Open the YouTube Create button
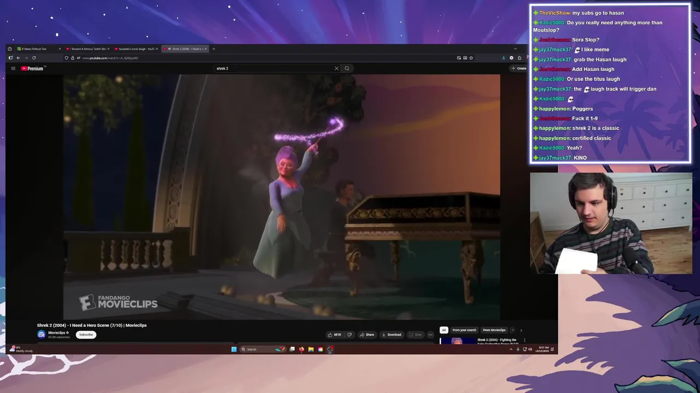Screen dimensions: 700x393 coord(518,68)
